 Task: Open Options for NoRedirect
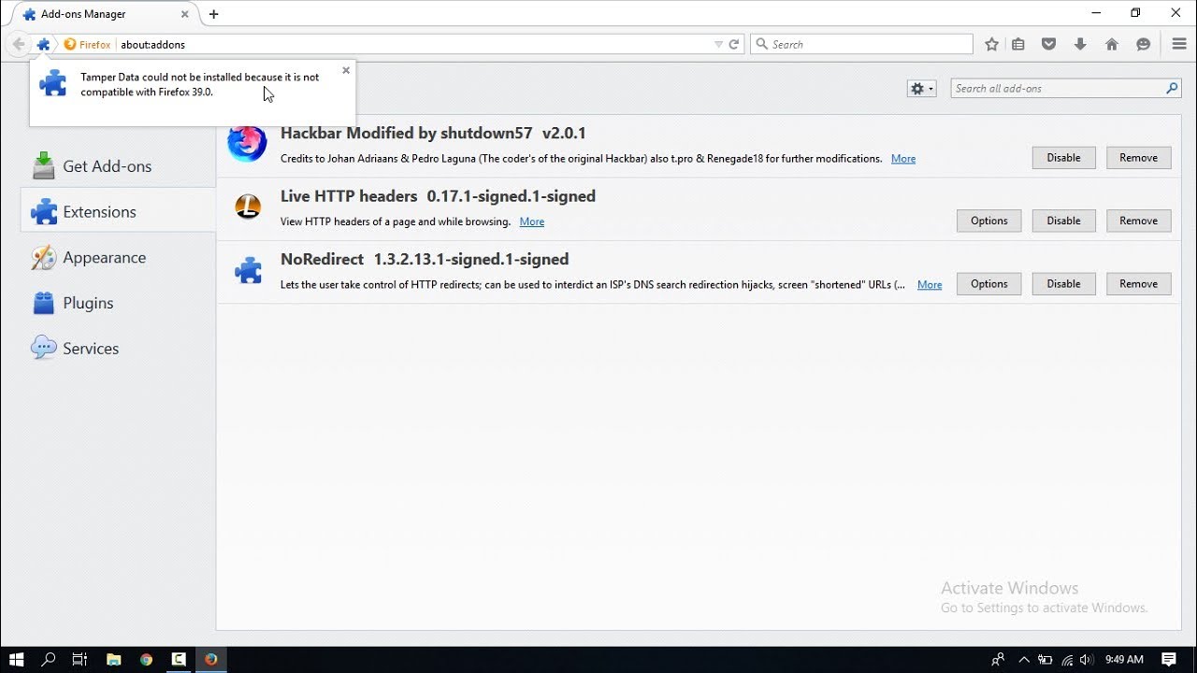coord(988,284)
